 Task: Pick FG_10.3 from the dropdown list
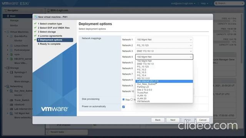coord(164,72)
